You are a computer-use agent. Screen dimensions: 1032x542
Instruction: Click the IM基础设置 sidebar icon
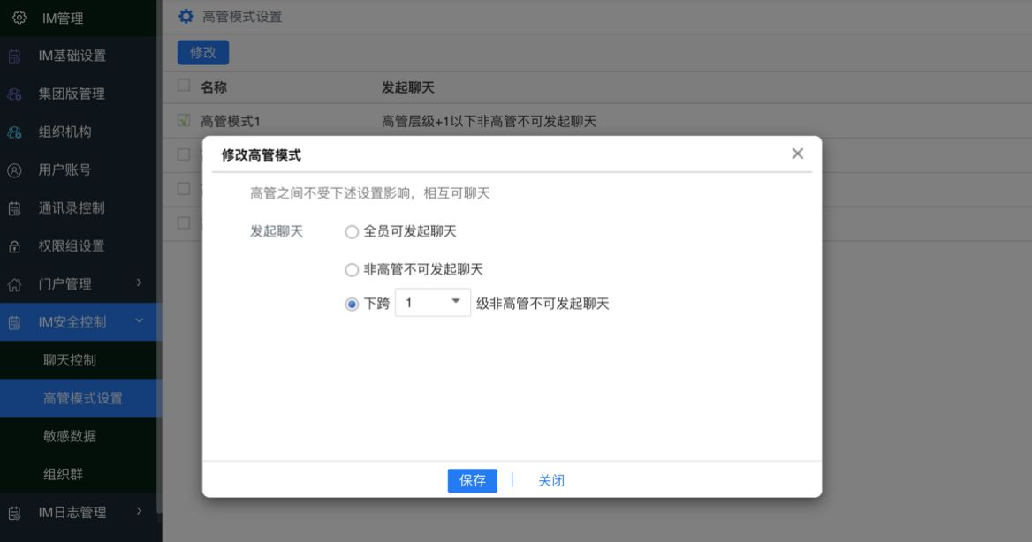14,56
